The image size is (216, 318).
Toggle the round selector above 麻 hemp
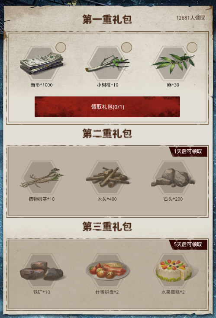(x=192, y=47)
